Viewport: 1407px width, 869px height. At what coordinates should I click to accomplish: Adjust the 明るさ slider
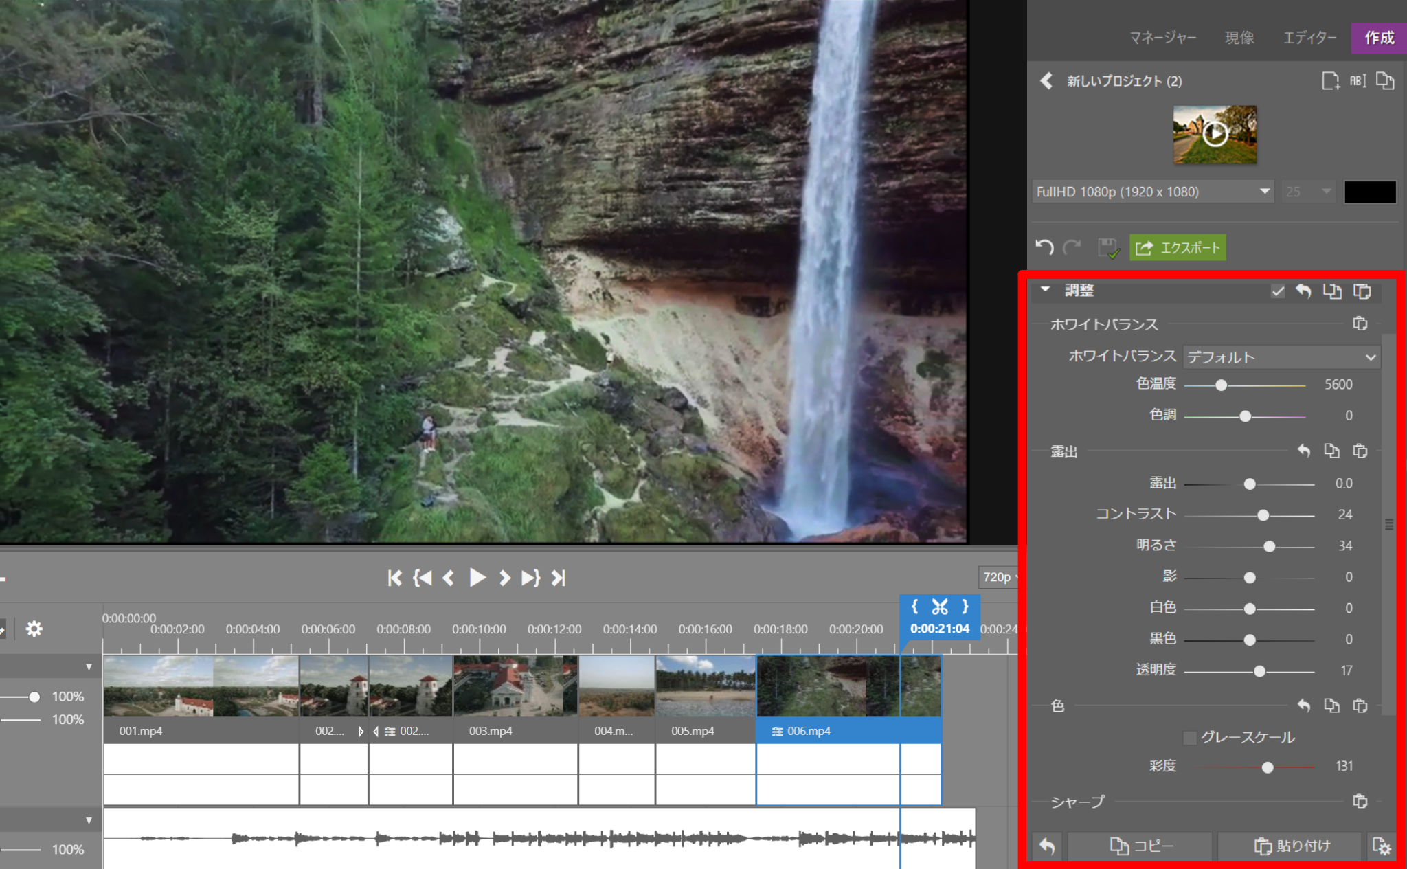coord(1270,547)
